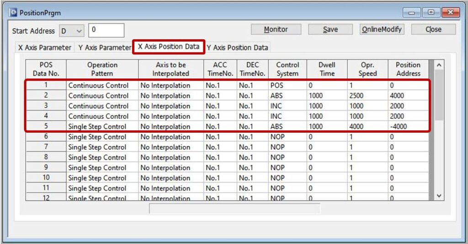Click the Start Address number input field
468x244 pixels.
click(x=106, y=31)
